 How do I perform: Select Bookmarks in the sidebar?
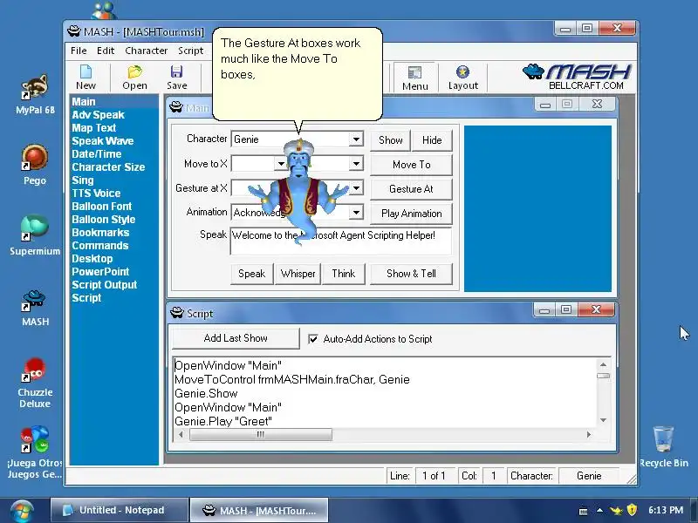pyautogui.click(x=100, y=233)
